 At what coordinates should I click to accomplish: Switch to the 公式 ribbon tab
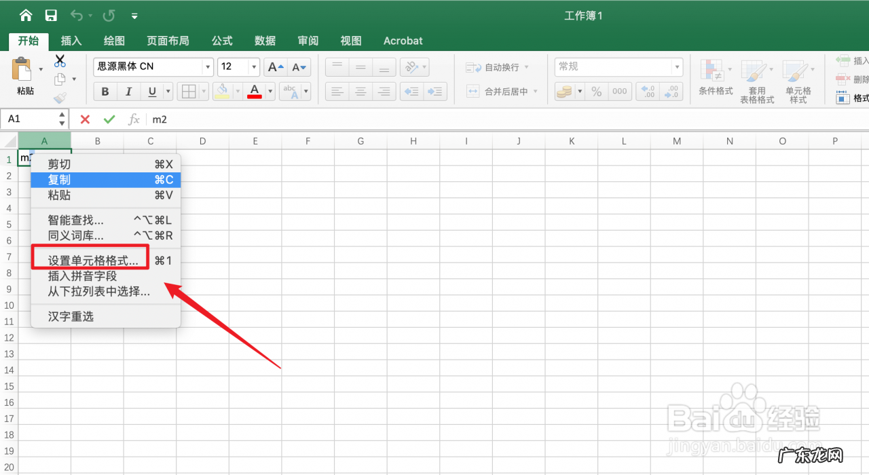(221, 41)
